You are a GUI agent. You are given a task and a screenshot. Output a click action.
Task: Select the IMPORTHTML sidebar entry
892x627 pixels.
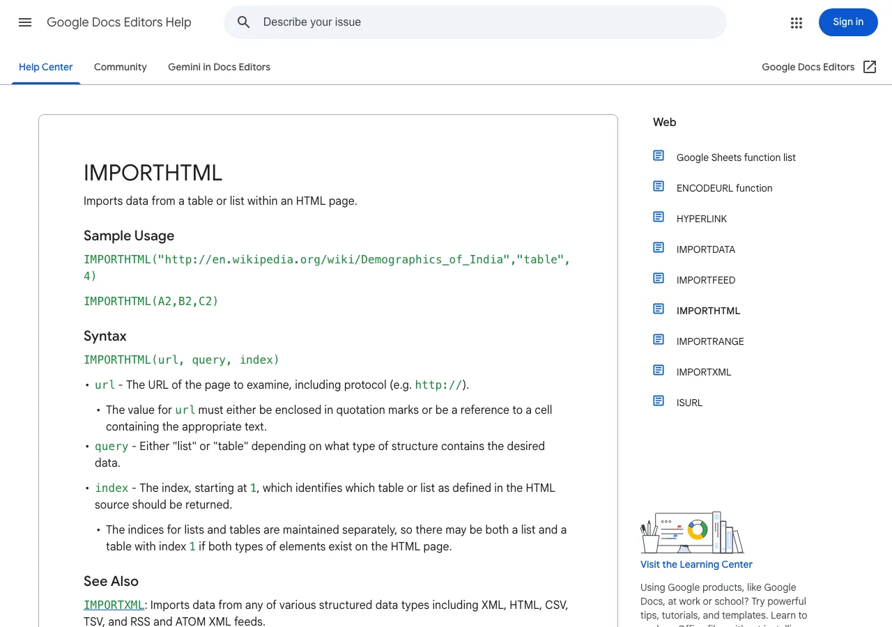pos(708,311)
